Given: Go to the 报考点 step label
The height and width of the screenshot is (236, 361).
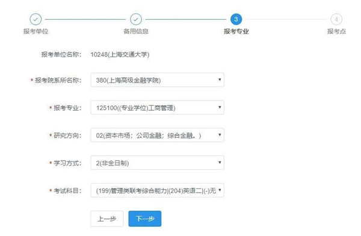Looking at the screenshot, I should click(336, 31).
